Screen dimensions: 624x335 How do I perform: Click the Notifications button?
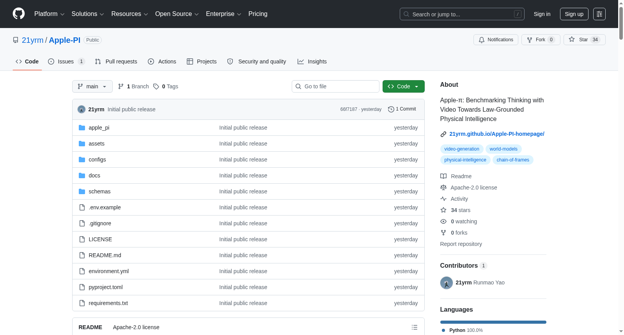[496, 40]
